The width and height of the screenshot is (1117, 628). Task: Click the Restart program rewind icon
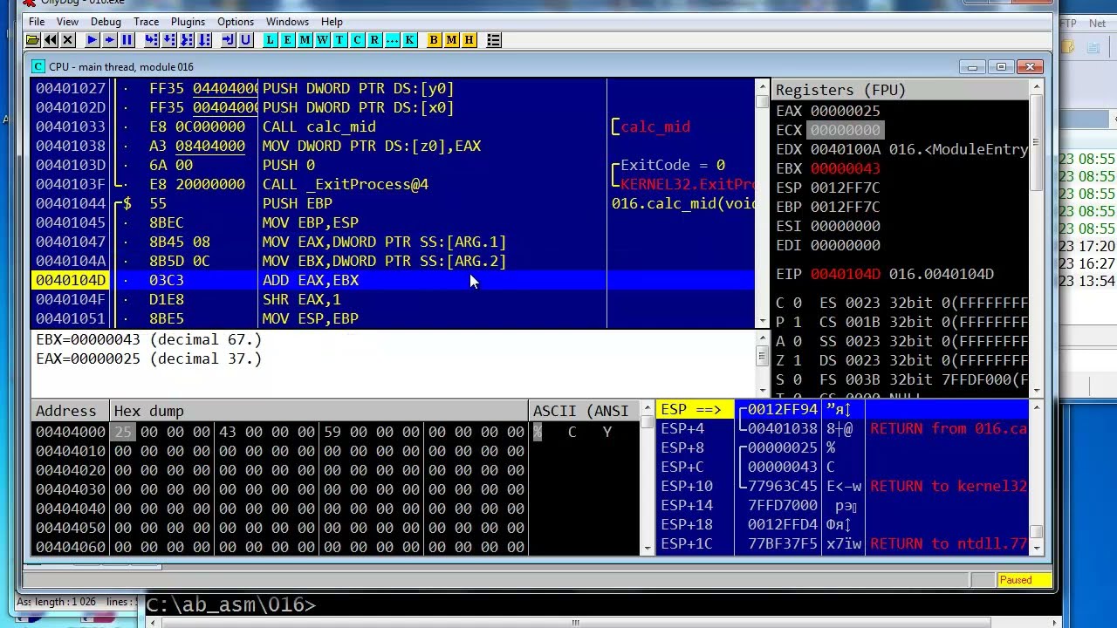51,40
